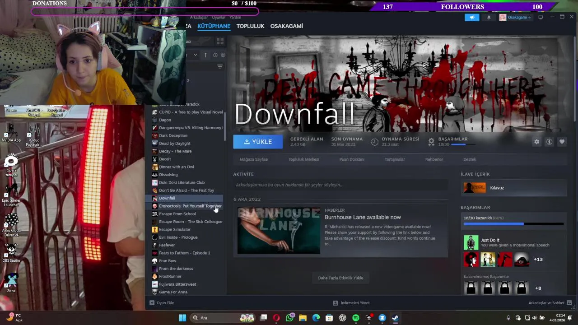Open İndirmeleri Yönet downloads manager

(351, 303)
